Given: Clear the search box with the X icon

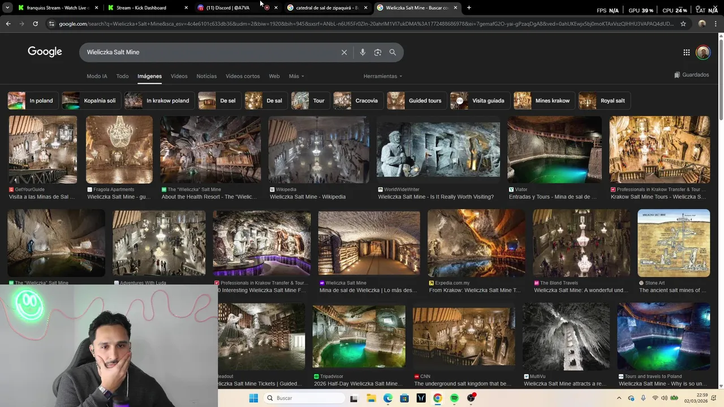Looking at the screenshot, I should point(344,52).
